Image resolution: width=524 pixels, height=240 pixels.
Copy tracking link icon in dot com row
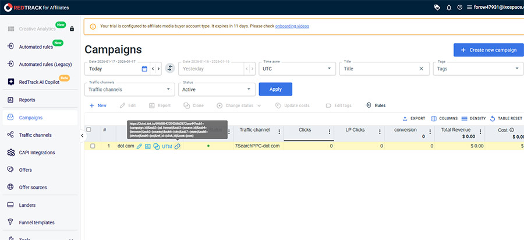tap(178, 146)
